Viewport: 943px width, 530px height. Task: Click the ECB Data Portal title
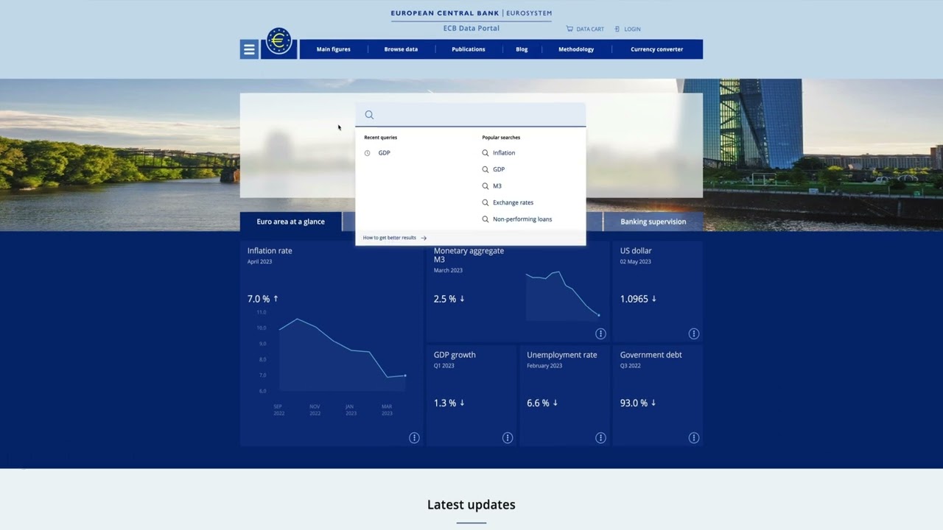(471, 29)
